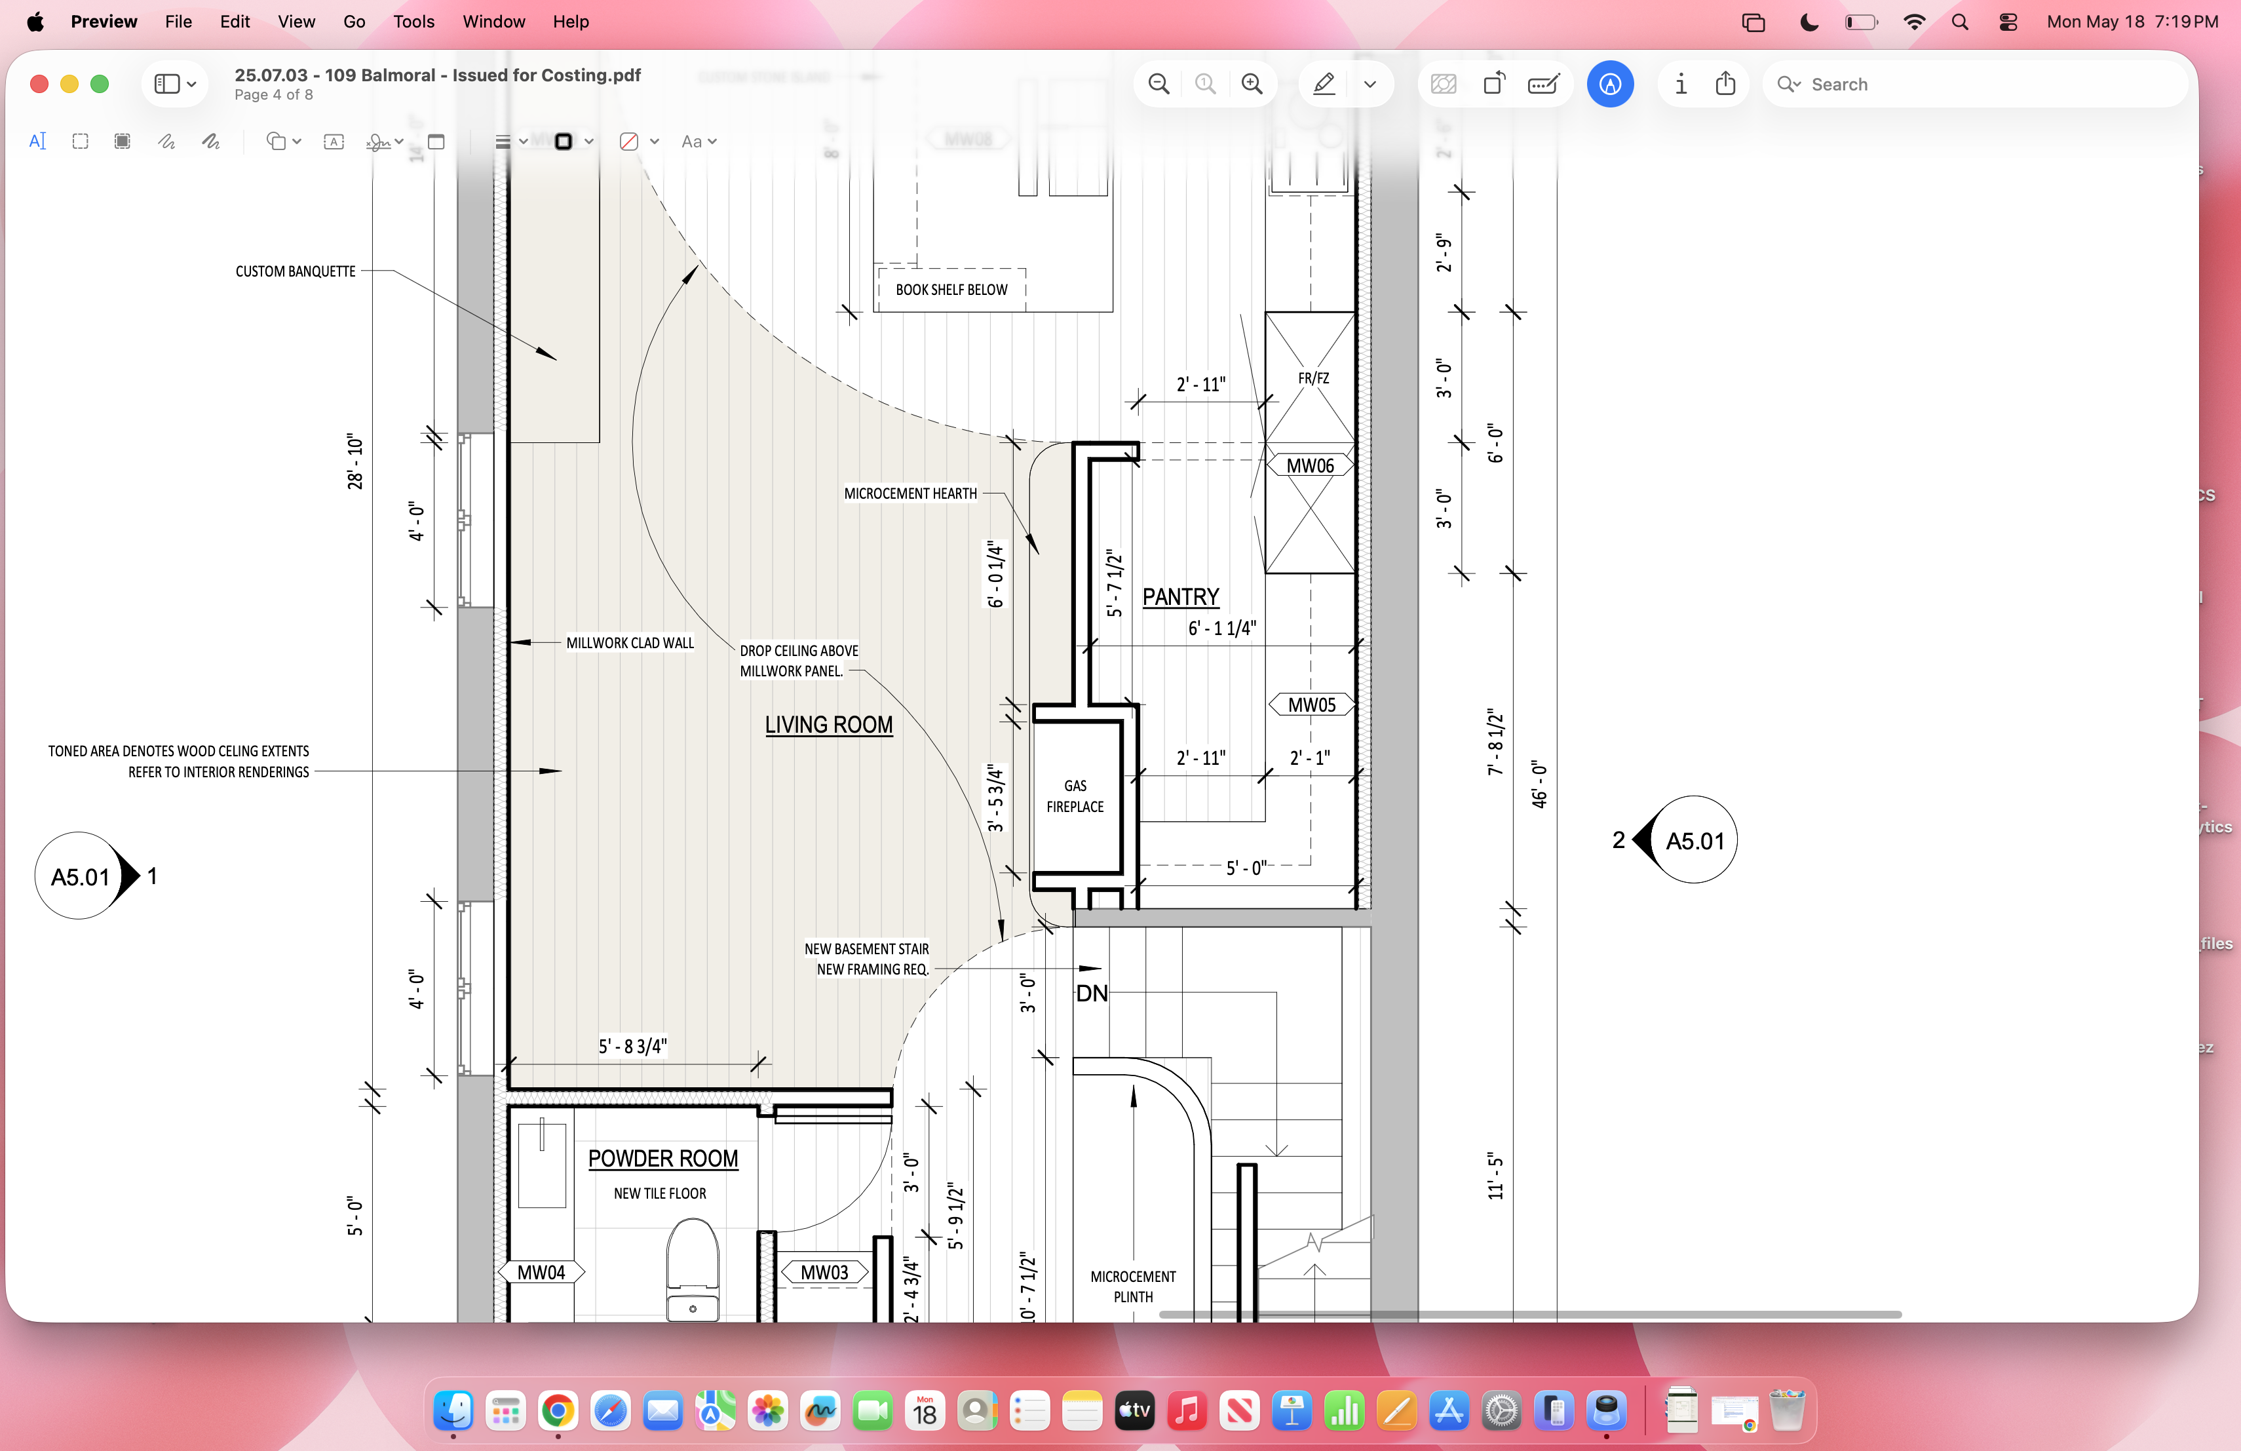The height and width of the screenshot is (1451, 2241).
Task: Zoom out of the PDF
Action: click(x=1159, y=84)
